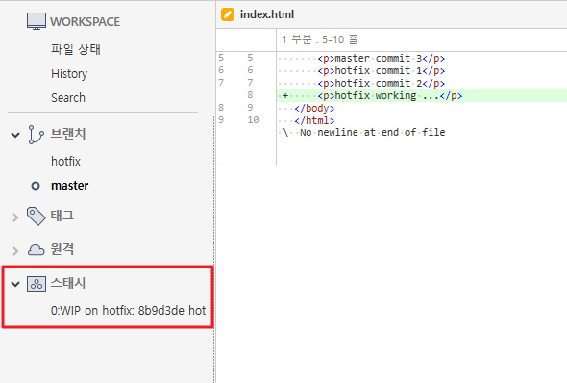Click the cloud icon beside 원격
567x383 pixels.
[x=37, y=249]
